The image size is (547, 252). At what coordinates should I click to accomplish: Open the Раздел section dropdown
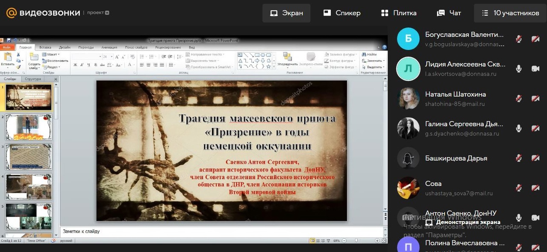(51, 67)
